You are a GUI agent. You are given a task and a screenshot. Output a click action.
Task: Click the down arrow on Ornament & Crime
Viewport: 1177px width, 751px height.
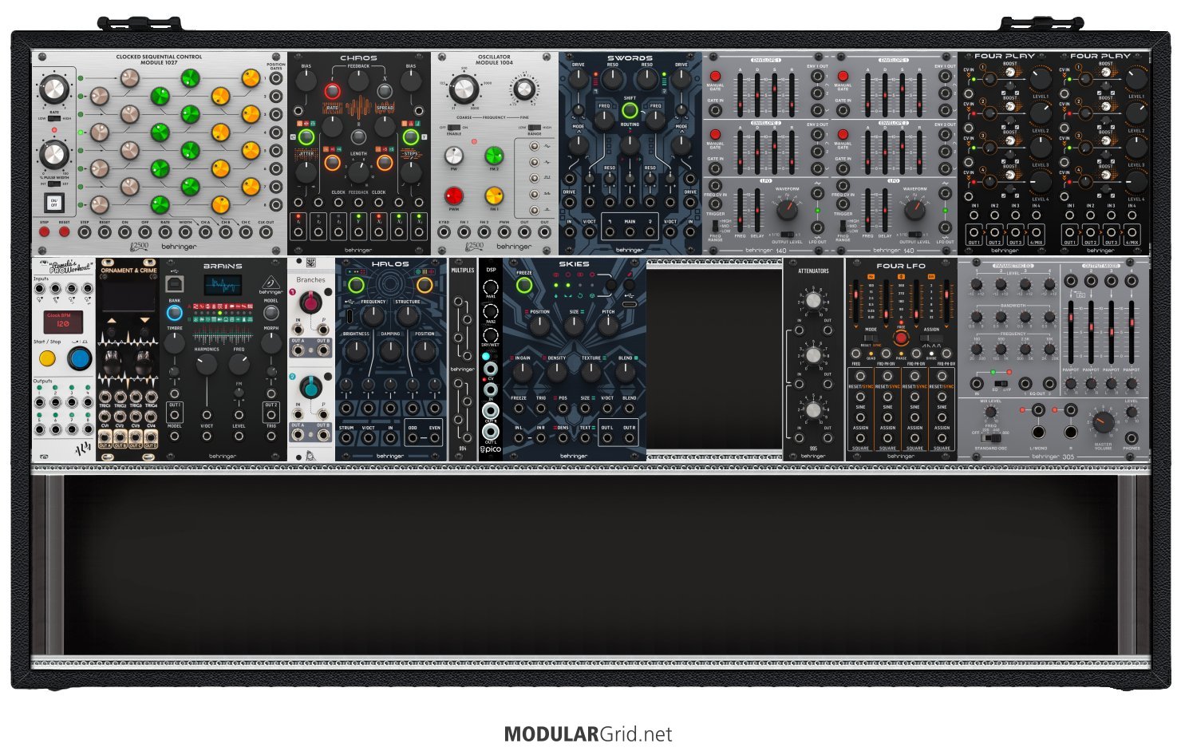point(144,320)
